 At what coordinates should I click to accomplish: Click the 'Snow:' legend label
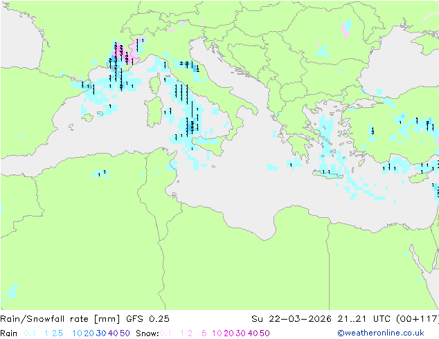coord(147,333)
